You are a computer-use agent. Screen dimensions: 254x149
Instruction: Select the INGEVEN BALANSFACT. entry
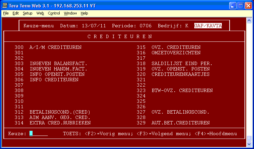coord(58,63)
